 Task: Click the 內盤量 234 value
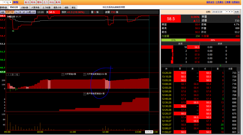point(197,36)
